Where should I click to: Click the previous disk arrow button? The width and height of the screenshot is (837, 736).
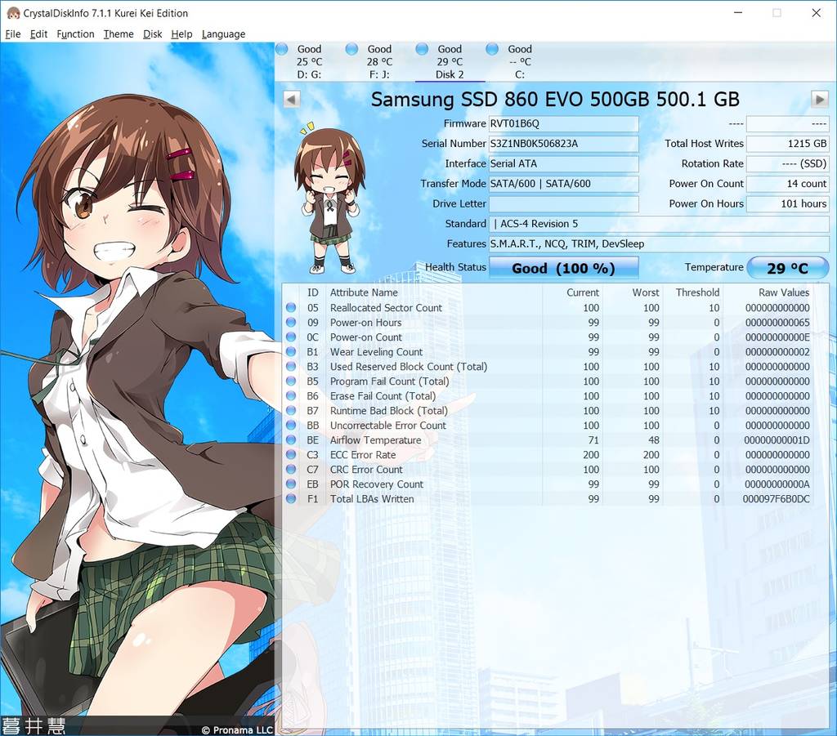coord(292,99)
